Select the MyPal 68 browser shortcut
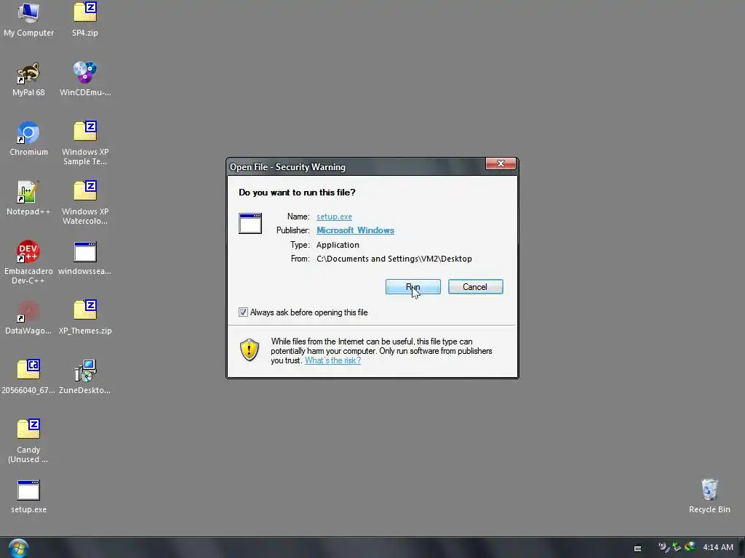This screenshot has height=558, width=745. [x=28, y=79]
